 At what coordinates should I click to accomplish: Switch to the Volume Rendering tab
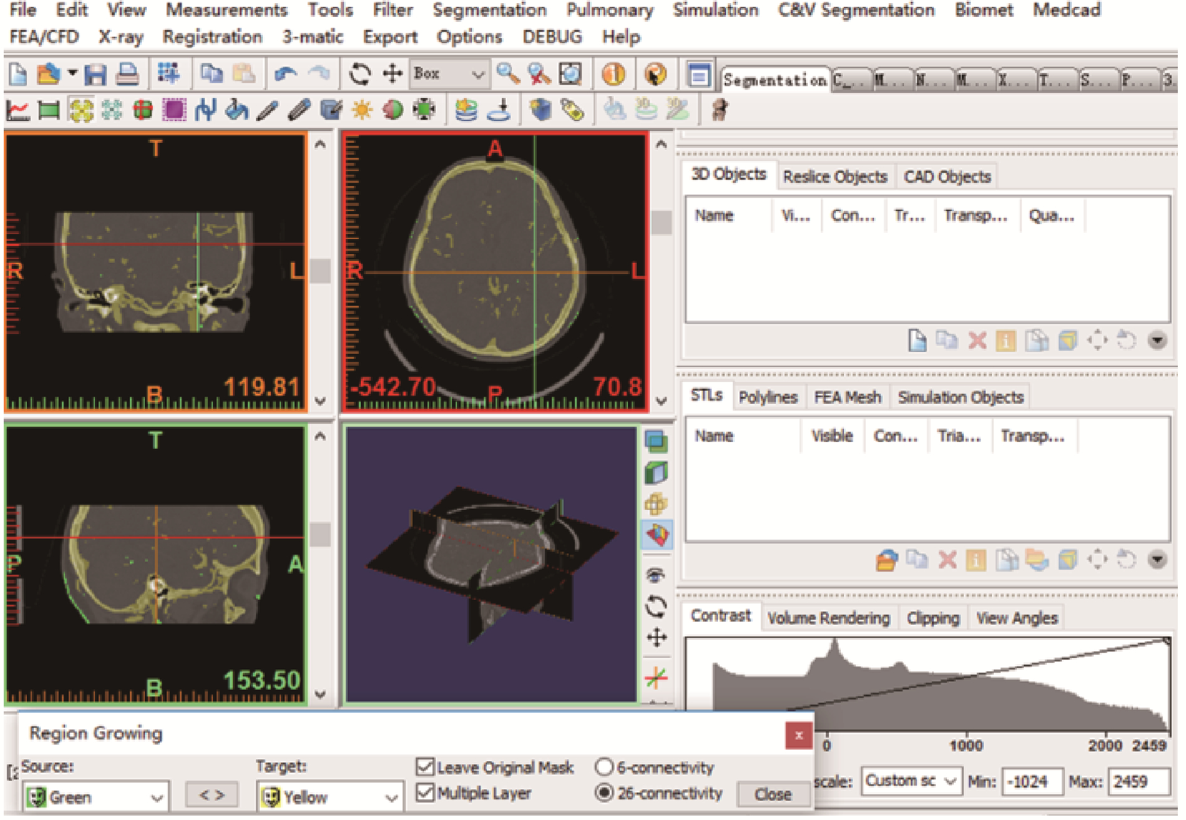(828, 619)
